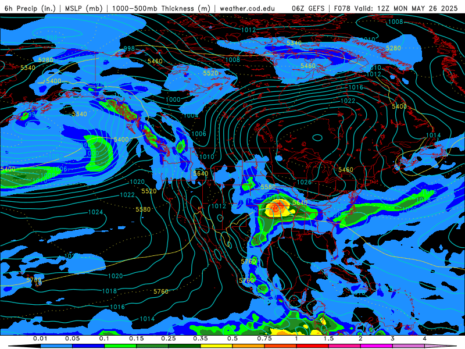Click the '4' legend value
The height and width of the screenshot is (349, 465).
(x=424, y=339)
